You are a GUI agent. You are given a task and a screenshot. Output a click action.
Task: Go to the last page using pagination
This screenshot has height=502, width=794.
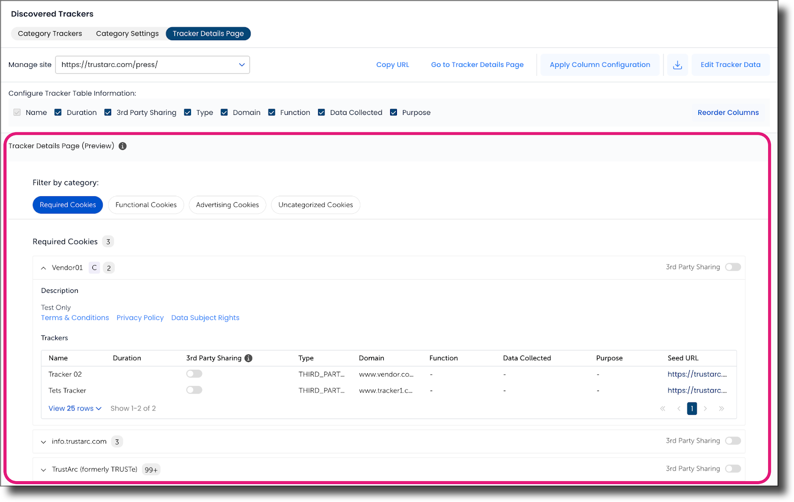click(x=722, y=408)
